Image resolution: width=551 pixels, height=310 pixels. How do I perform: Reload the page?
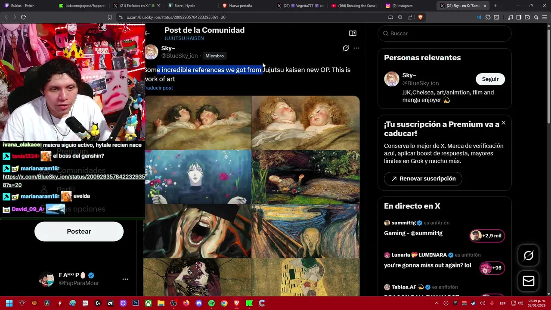[x=23, y=17]
